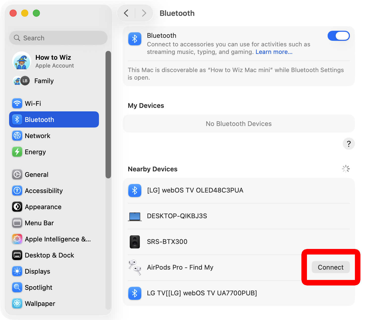Click inside the Search field
The image size is (365, 320).
(x=58, y=38)
